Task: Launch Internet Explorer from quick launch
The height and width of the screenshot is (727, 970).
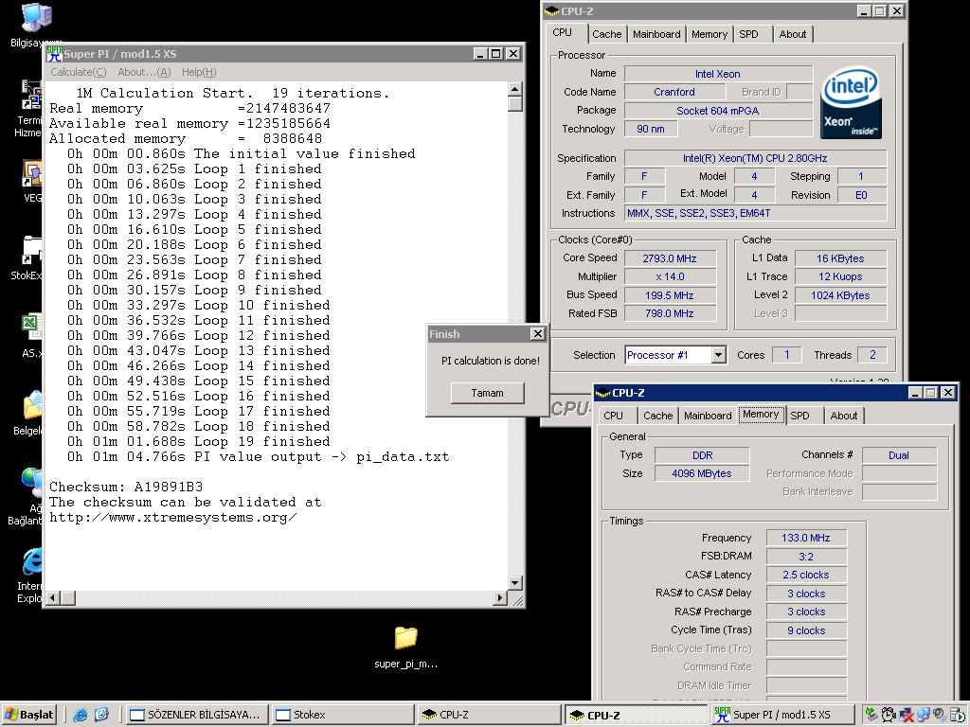Action: point(80,715)
